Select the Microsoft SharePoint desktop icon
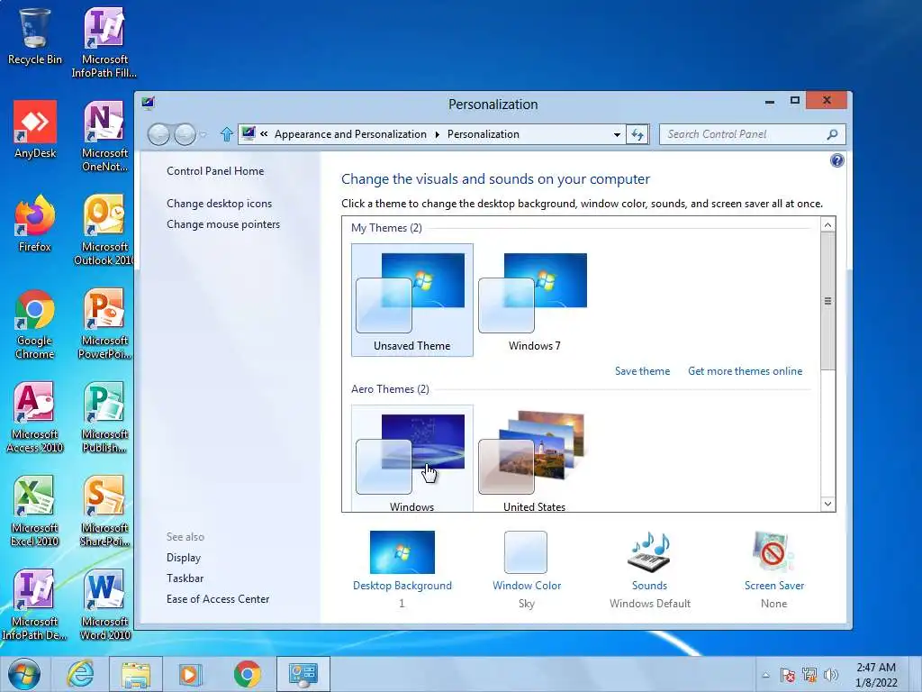The height and width of the screenshot is (692, 922). (x=104, y=511)
